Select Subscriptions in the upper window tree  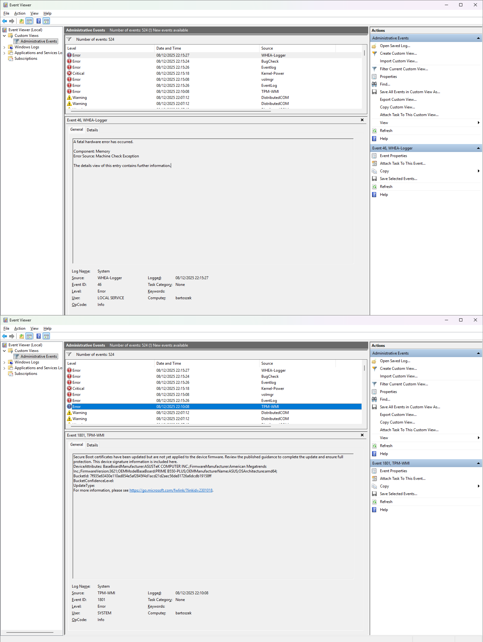coord(26,59)
